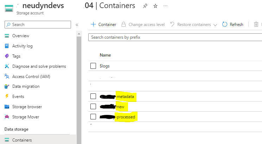The width and height of the screenshot is (262, 144).
Task: Open the more options ellipsis in header
Action: click(166, 6)
